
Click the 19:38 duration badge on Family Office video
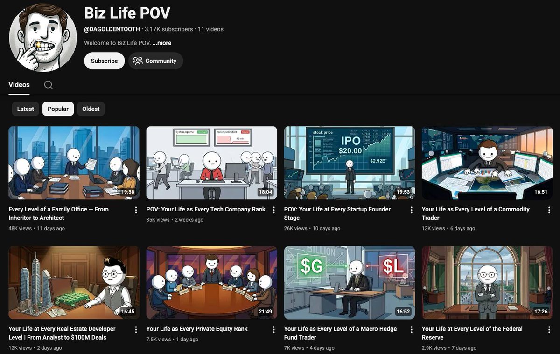tap(127, 192)
